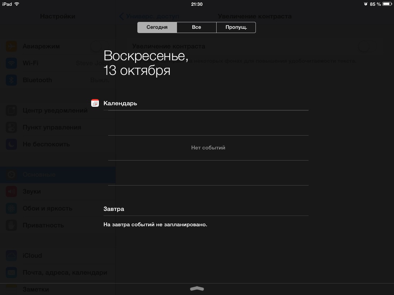Tap the alarm clock status icon
This screenshot has height=295, width=394.
[366, 4]
